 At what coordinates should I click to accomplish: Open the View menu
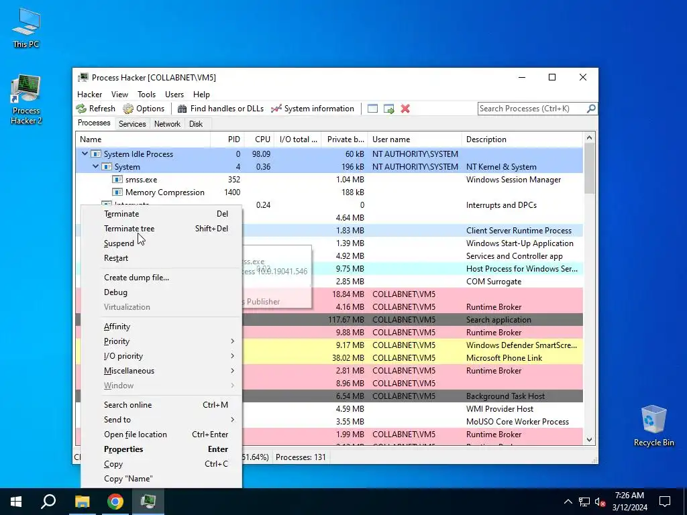click(119, 94)
